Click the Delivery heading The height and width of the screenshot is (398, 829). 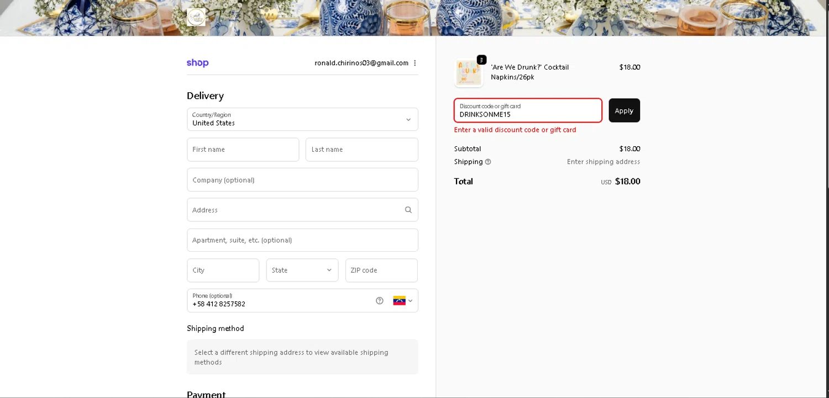tap(205, 96)
